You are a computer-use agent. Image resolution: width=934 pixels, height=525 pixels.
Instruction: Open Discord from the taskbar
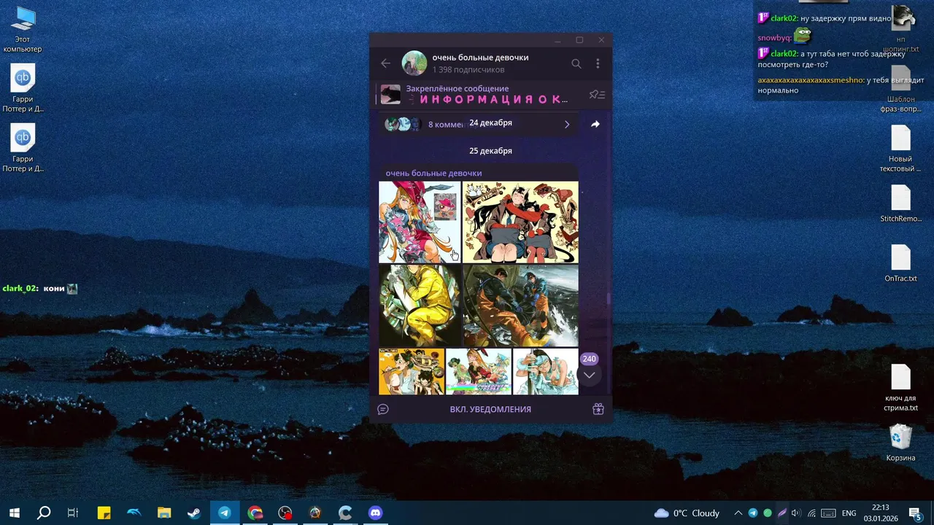click(375, 513)
